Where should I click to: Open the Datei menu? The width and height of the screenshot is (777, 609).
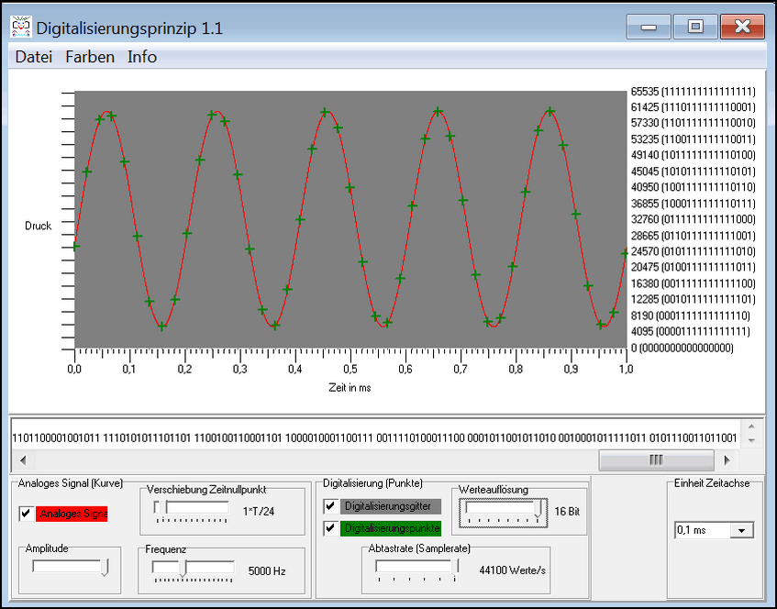click(x=34, y=57)
